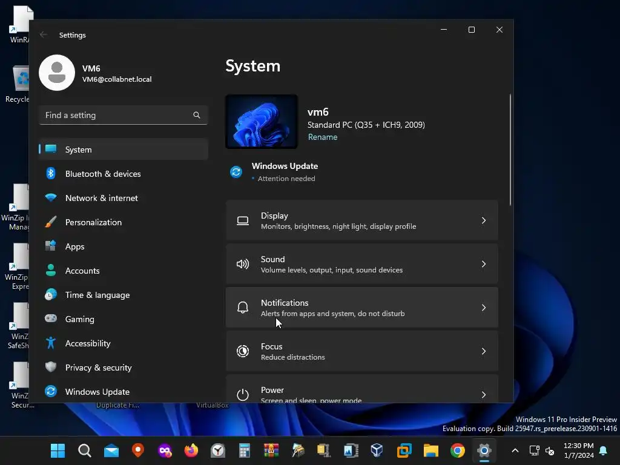This screenshot has width=620, height=465.
Task: Click the Time & language clock icon
Action: [x=51, y=295]
